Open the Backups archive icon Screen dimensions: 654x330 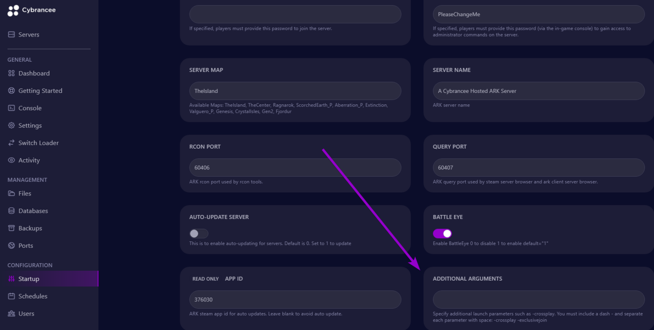[11, 228]
